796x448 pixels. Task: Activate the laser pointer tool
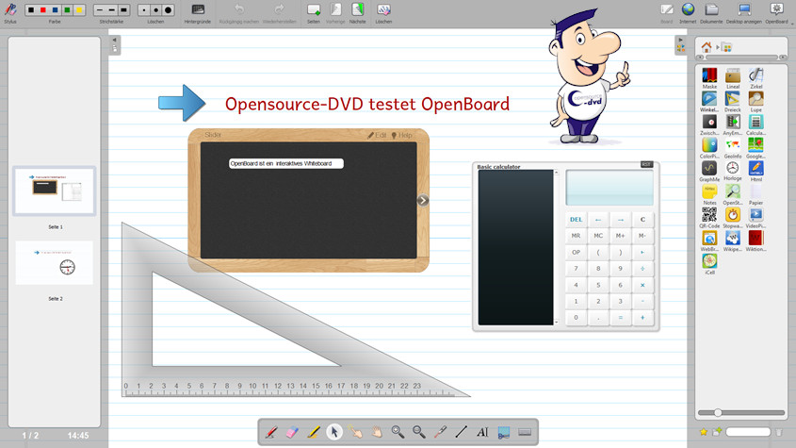[440, 432]
